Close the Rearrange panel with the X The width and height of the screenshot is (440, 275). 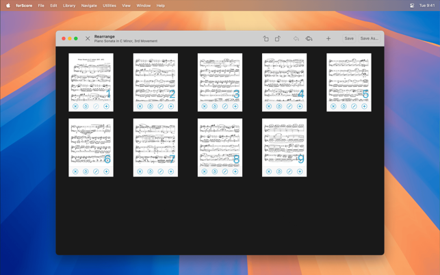pos(88,38)
